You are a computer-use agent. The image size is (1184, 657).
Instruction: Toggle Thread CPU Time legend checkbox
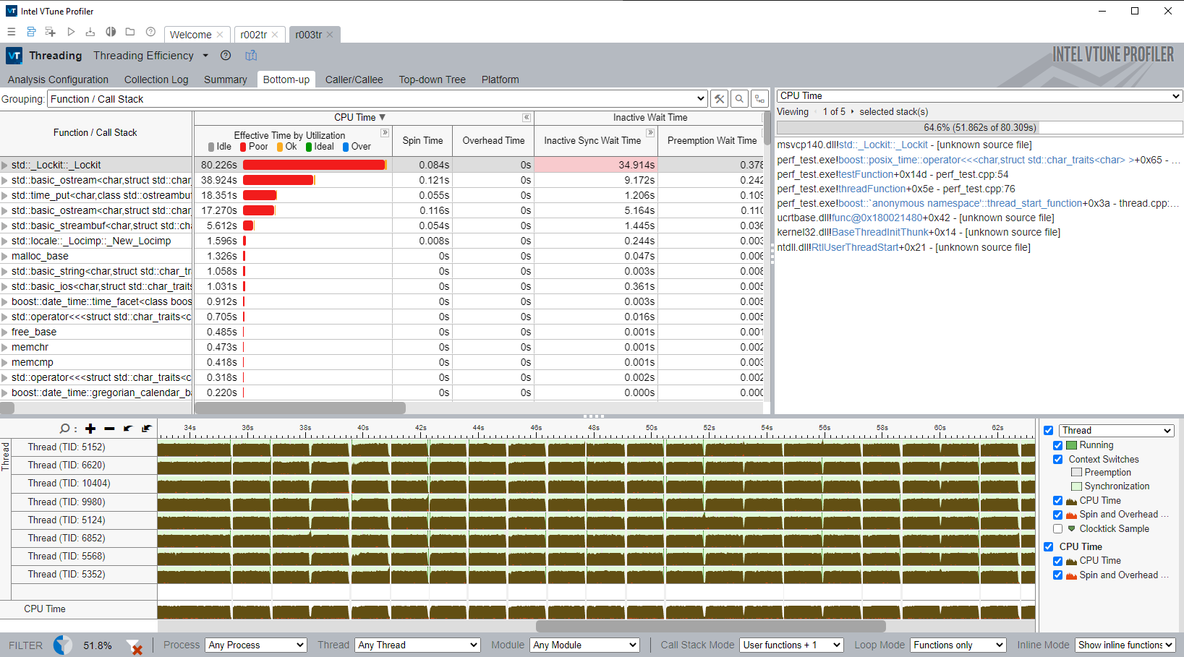pos(1058,500)
